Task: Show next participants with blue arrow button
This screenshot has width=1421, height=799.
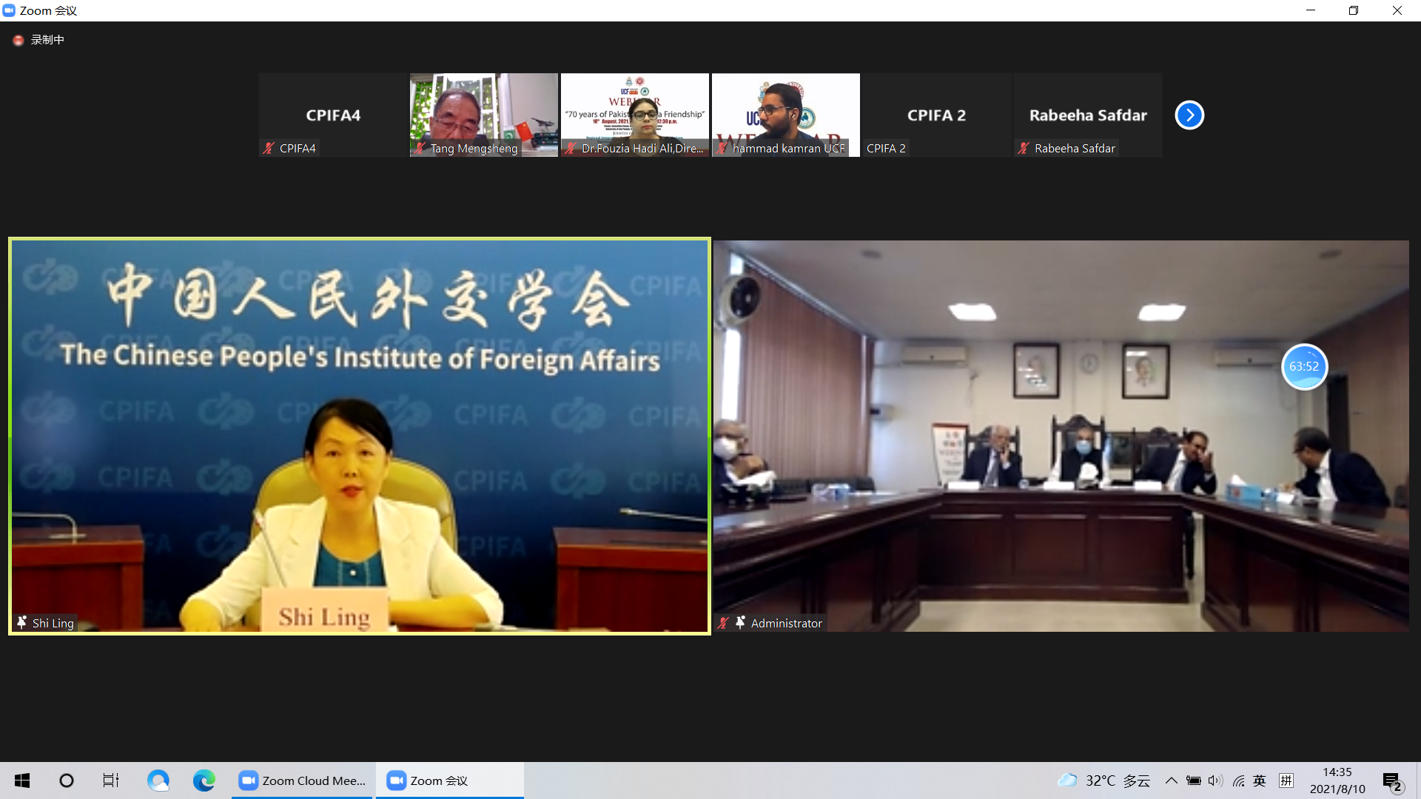Action: [x=1189, y=115]
